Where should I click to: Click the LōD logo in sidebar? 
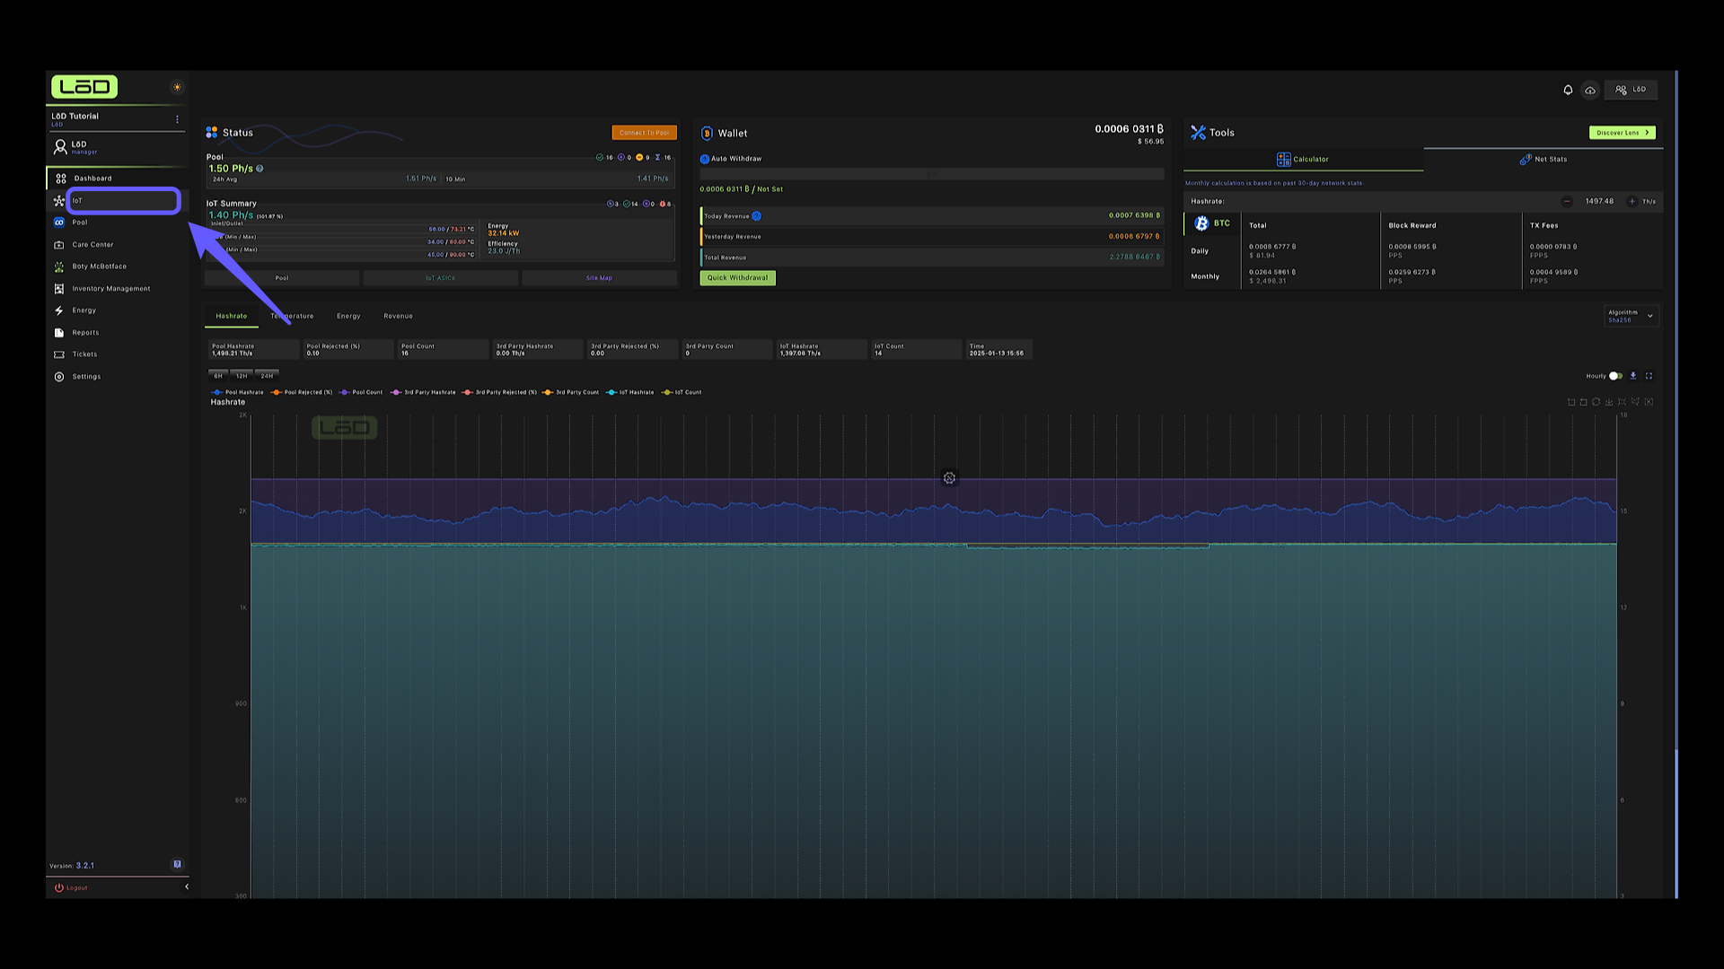tap(84, 86)
